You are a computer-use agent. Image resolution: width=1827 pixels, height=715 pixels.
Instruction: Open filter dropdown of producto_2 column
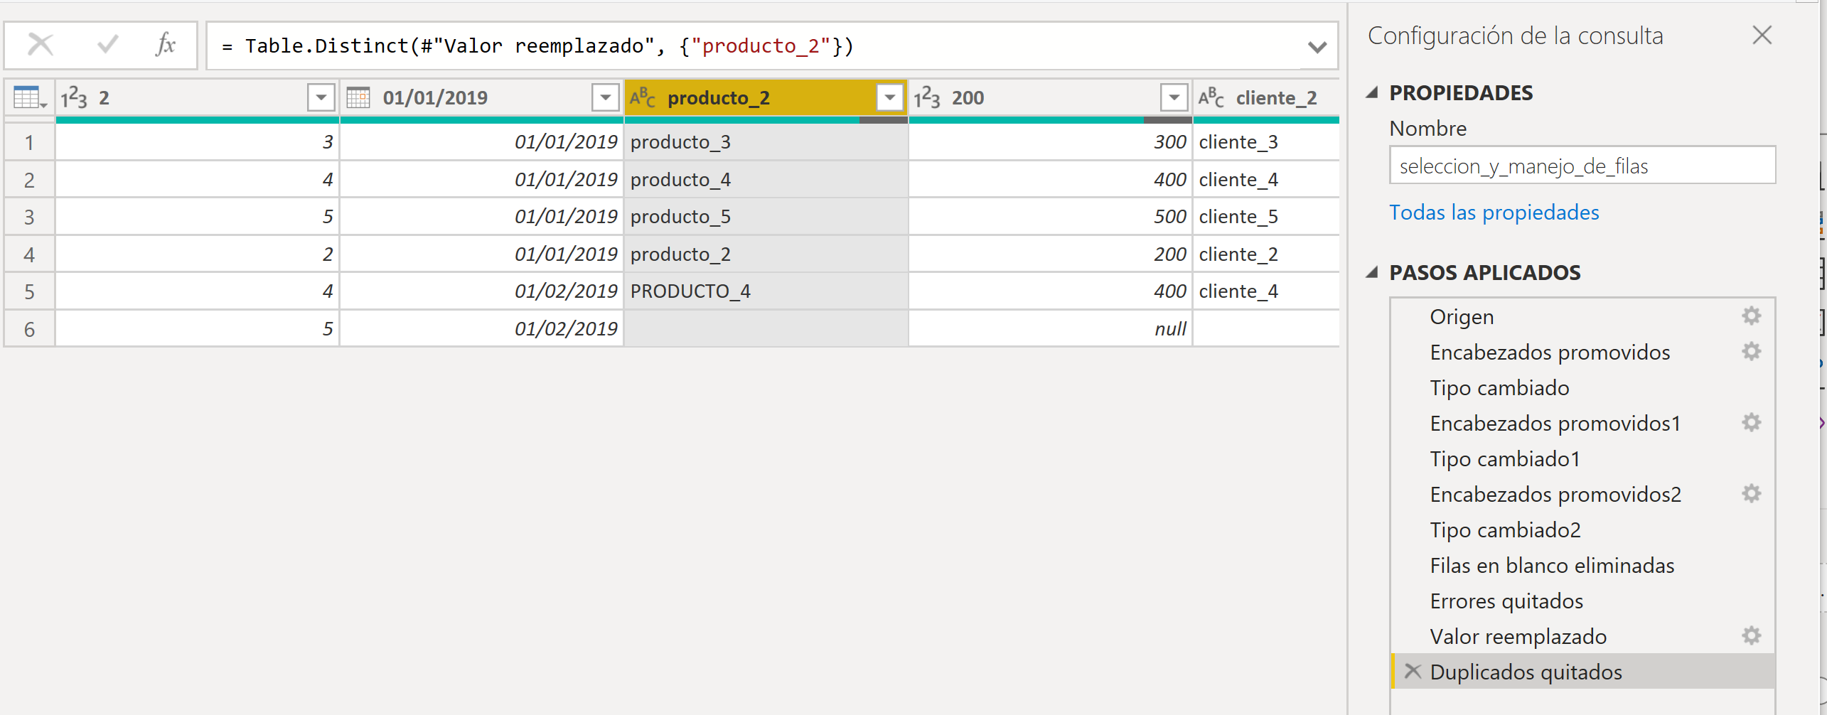[x=889, y=98]
